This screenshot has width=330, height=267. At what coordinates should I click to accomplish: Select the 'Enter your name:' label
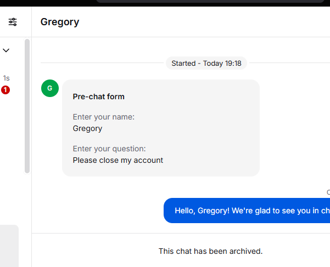[x=104, y=117]
